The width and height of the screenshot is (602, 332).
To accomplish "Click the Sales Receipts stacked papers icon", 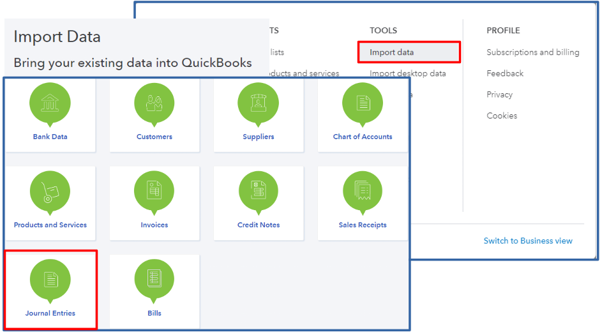I will pyautogui.click(x=363, y=191).
